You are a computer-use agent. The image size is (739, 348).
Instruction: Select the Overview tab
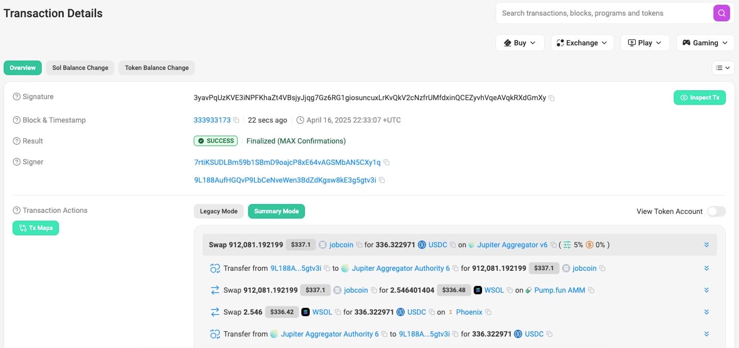click(22, 68)
